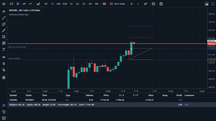
Task: Sort positions by Type column
Action: 68,95
